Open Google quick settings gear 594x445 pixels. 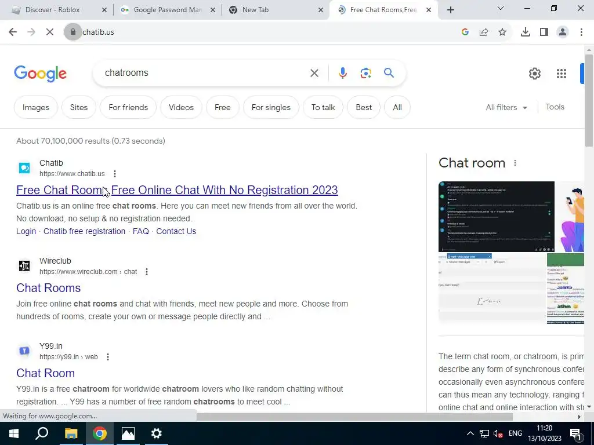[534, 74]
